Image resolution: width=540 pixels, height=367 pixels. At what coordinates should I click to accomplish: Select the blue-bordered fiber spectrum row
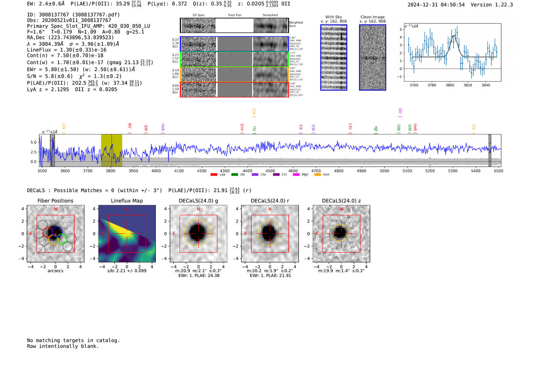tap(234, 44)
